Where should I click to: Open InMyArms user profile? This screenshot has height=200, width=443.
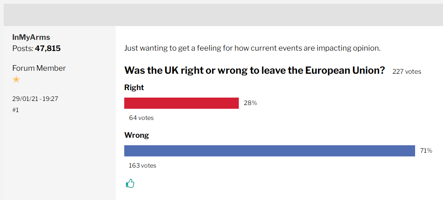click(31, 37)
